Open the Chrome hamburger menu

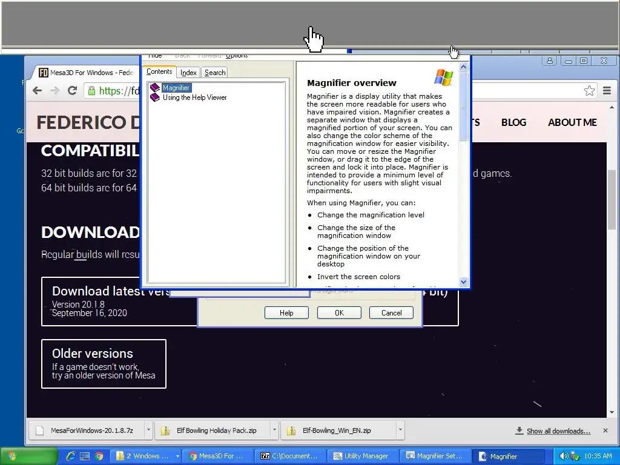[x=607, y=91]
